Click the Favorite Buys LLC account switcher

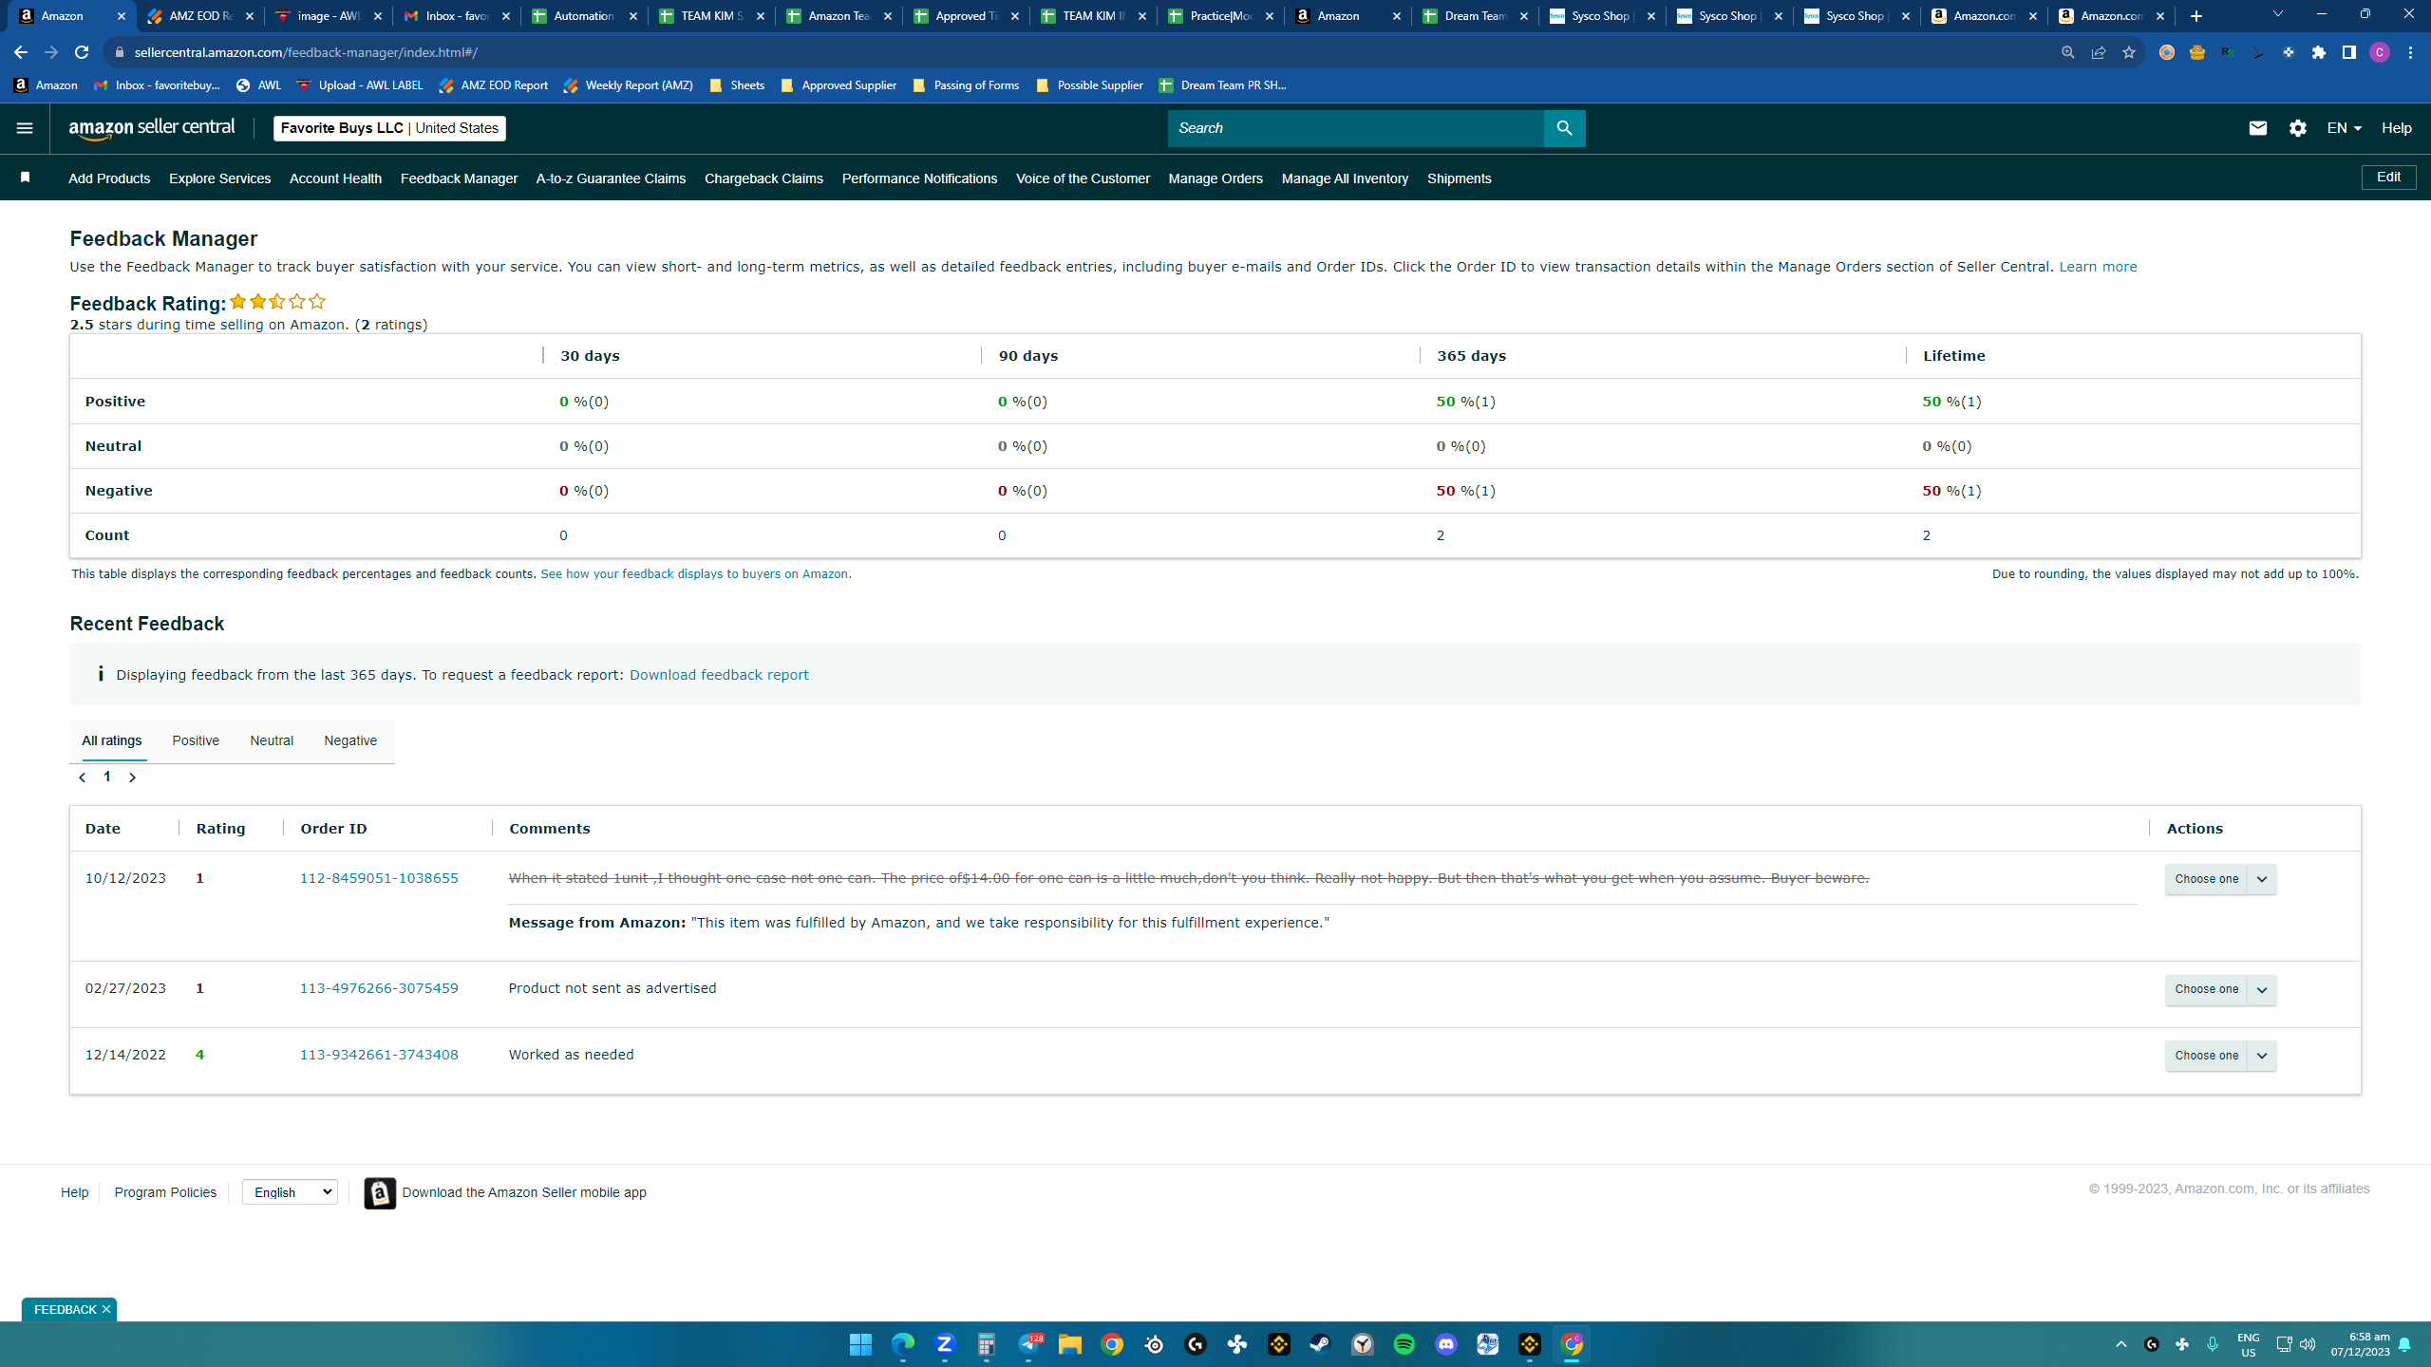389,128
